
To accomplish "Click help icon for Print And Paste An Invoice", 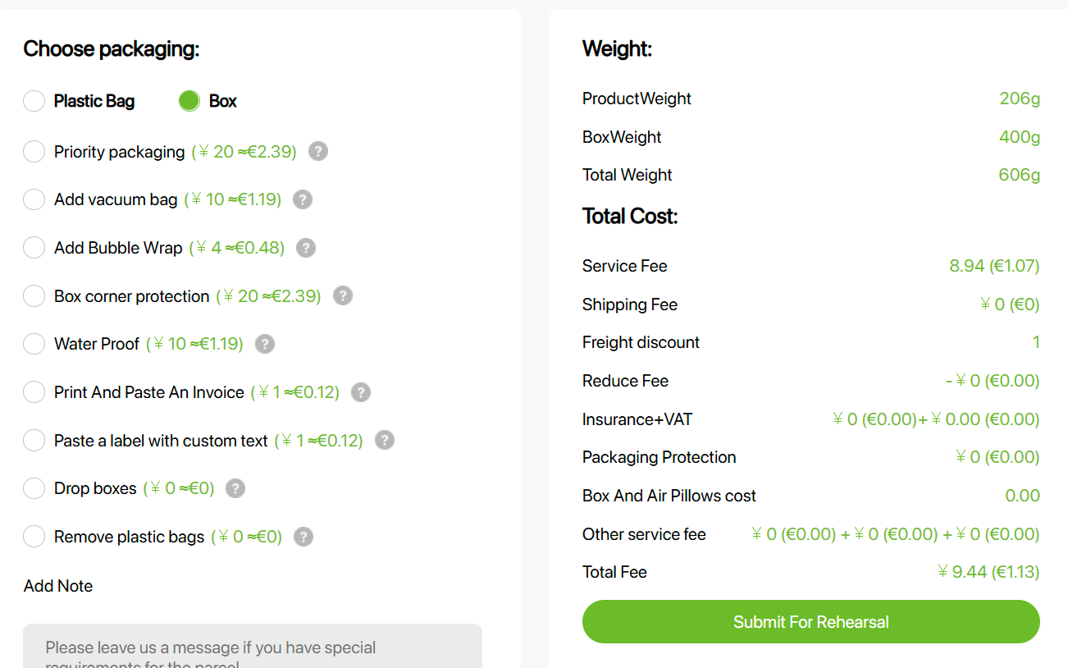I will [x=361, y=392].
